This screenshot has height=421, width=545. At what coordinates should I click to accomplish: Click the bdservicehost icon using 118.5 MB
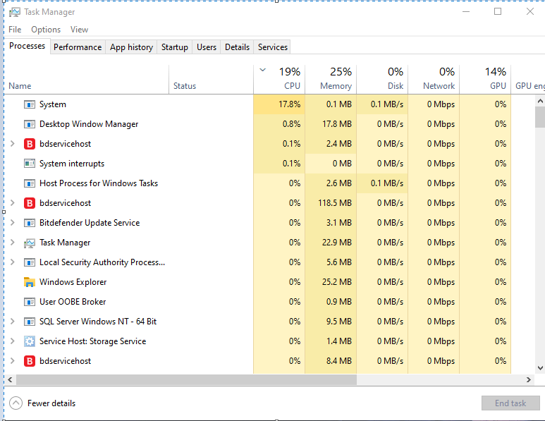pos(30,203)
